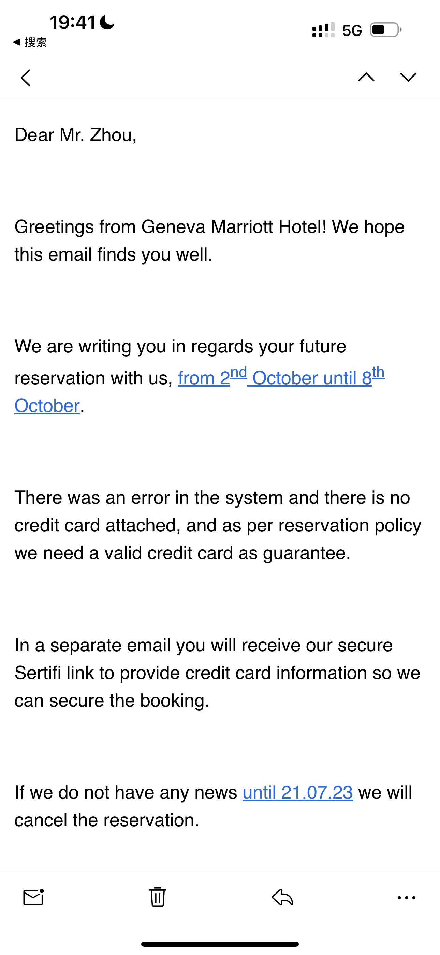Tap the Do Not Disturb moon icon
This screenshot has width=440, height=955.
tap(107, 22)
